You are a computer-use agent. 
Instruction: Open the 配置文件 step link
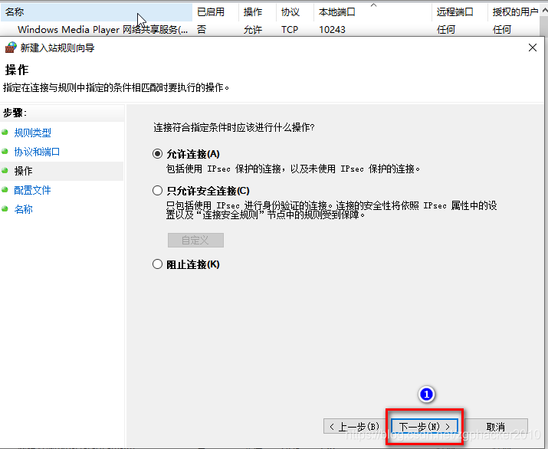tap(32, 190)
